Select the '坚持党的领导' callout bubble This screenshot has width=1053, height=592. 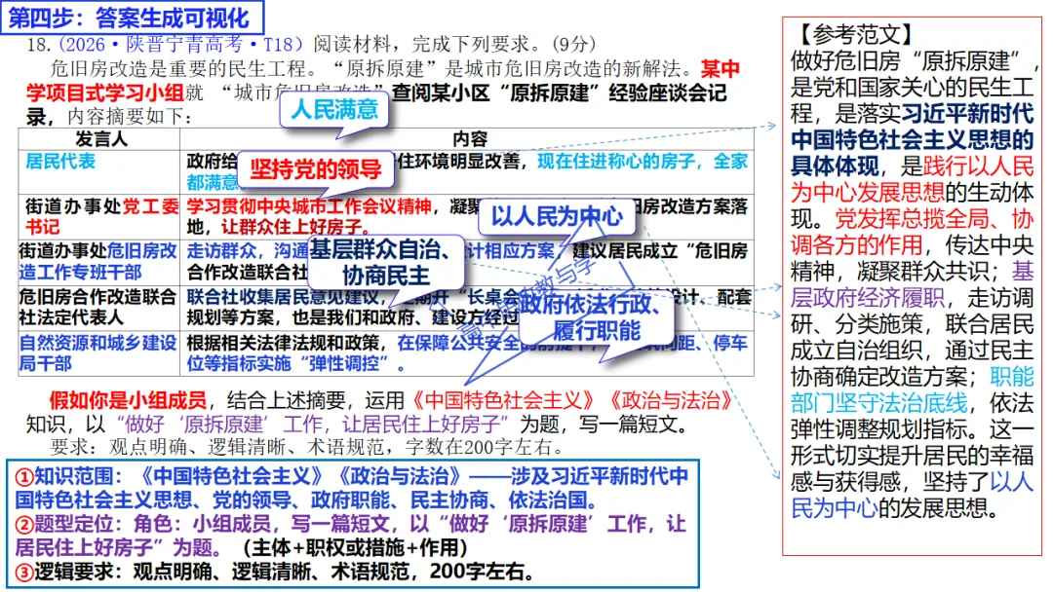click(316, 169)
